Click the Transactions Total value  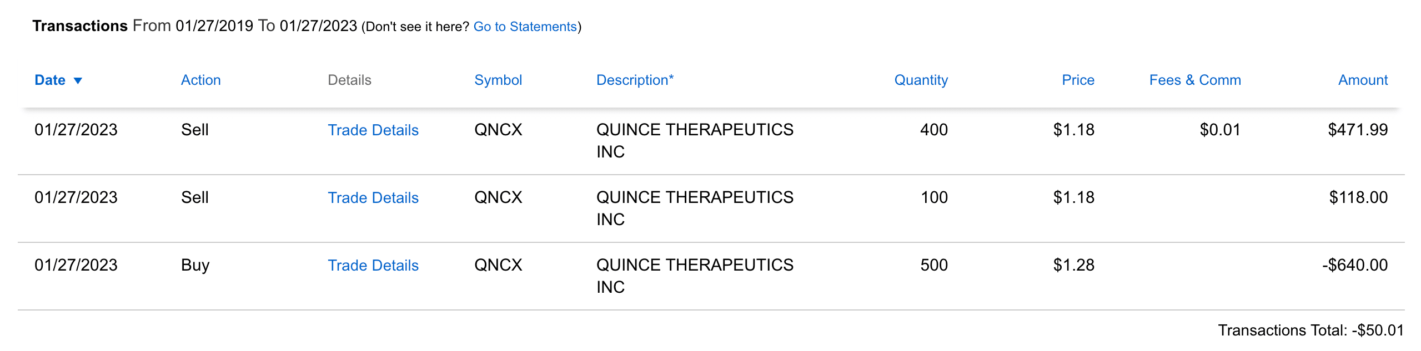(x=1377, y=330)
